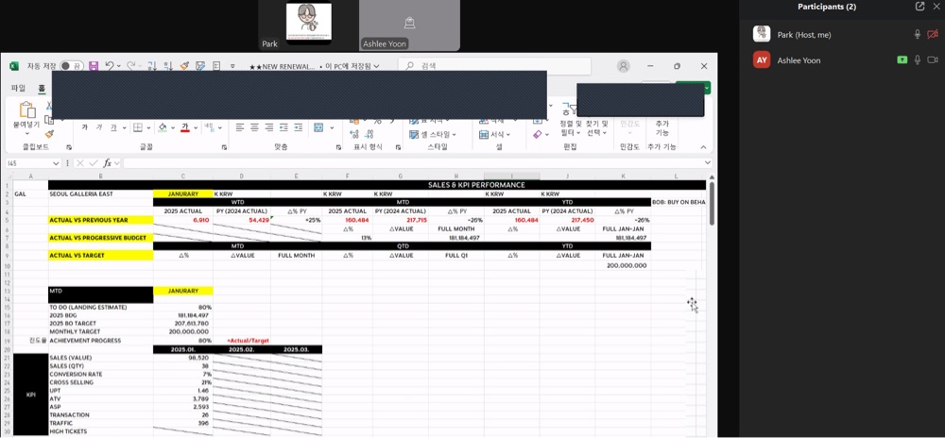945x438 pixels.
Task: Click the 검색 search box
Action: 495,65
